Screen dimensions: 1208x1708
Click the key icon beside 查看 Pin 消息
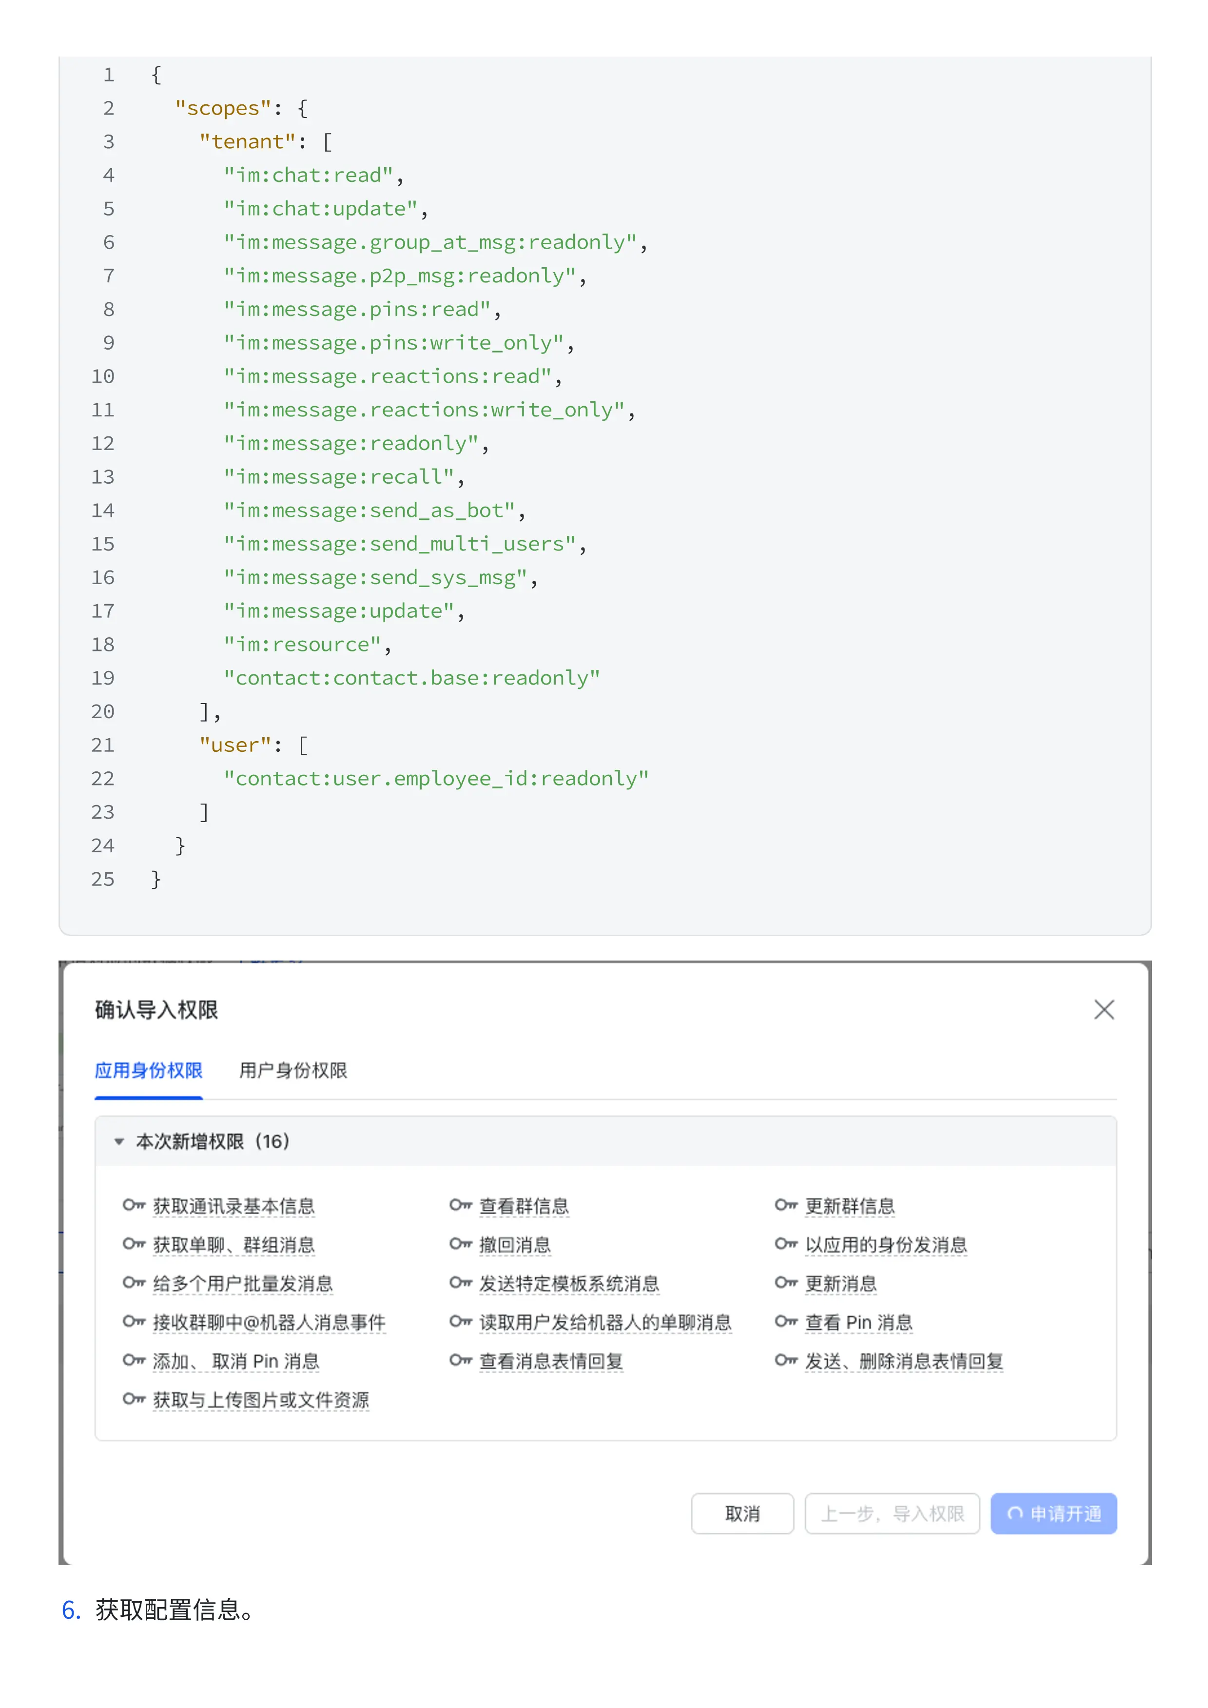point(788,1323)
